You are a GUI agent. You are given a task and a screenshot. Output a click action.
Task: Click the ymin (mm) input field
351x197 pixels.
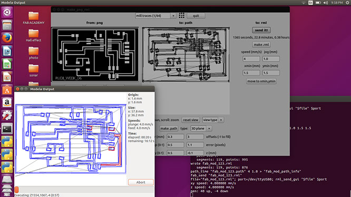coord(271,72)
